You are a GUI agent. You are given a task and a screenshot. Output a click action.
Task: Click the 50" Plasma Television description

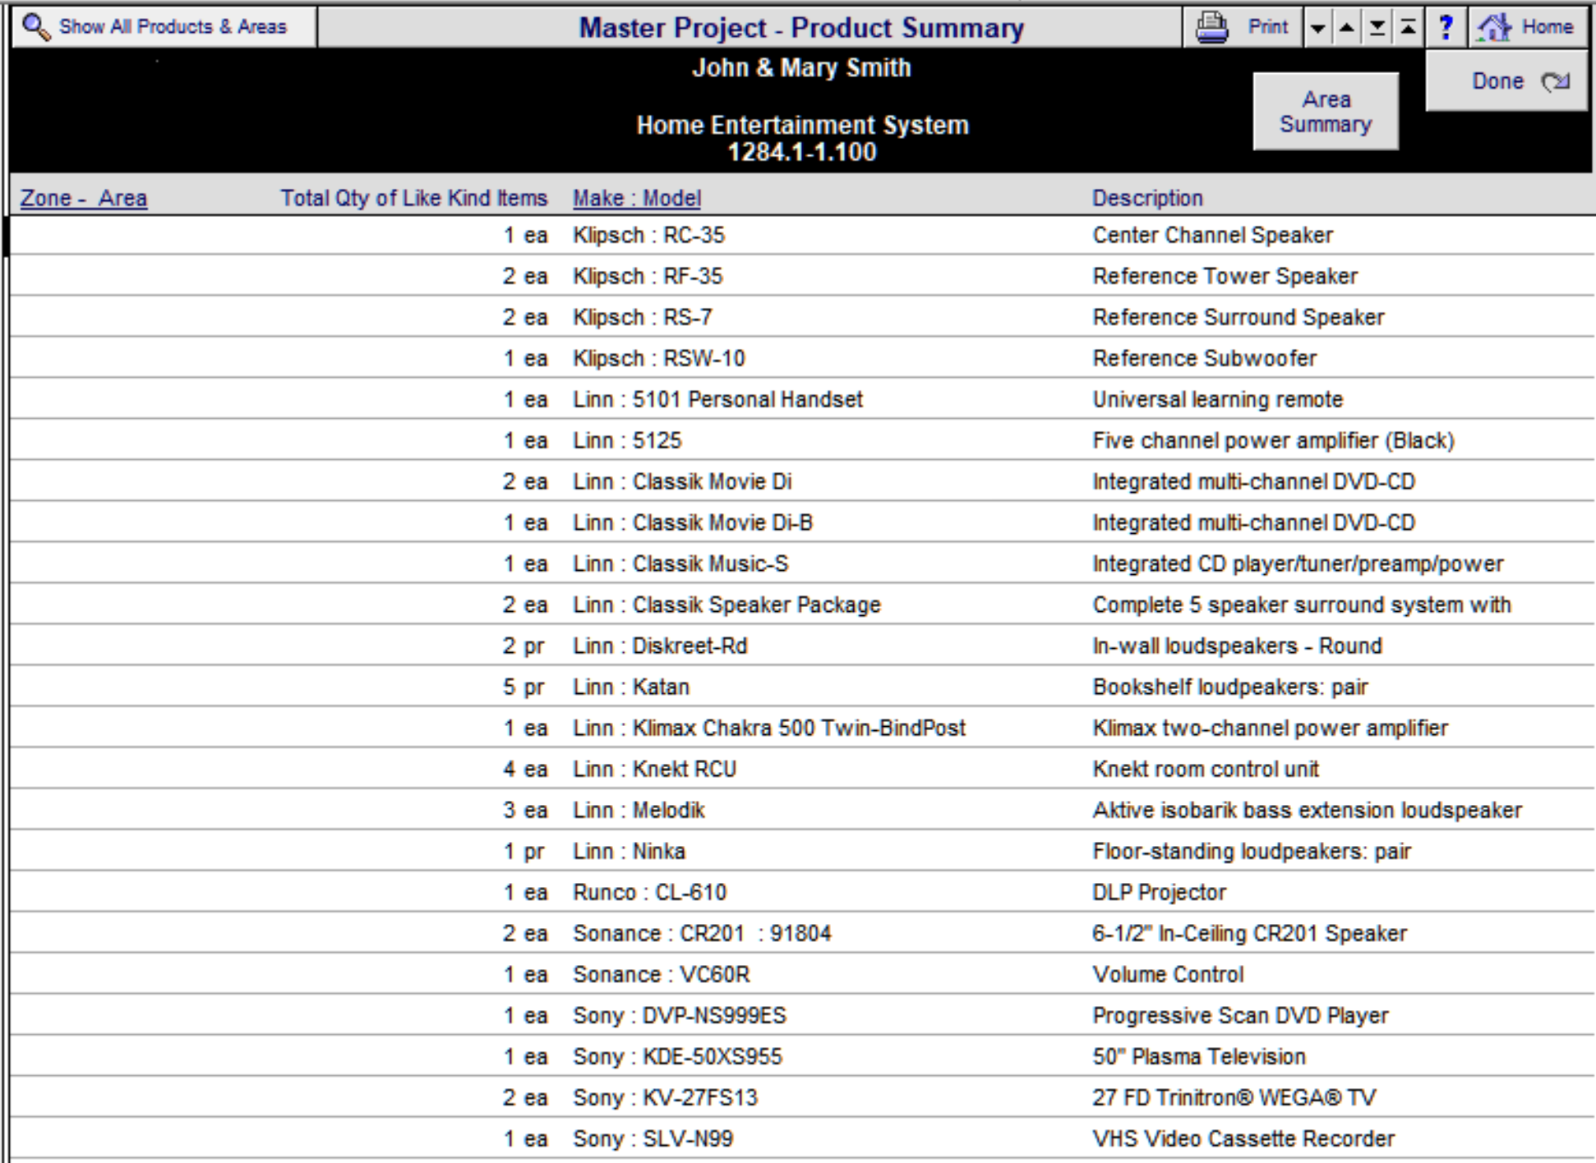(x=1199, y=1056)
